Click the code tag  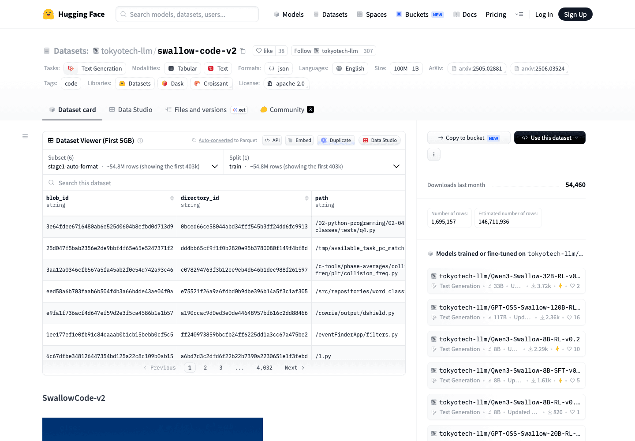71,83
